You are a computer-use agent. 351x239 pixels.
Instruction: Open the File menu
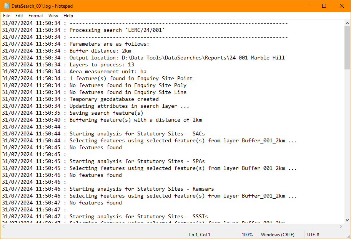coord(7,16)
